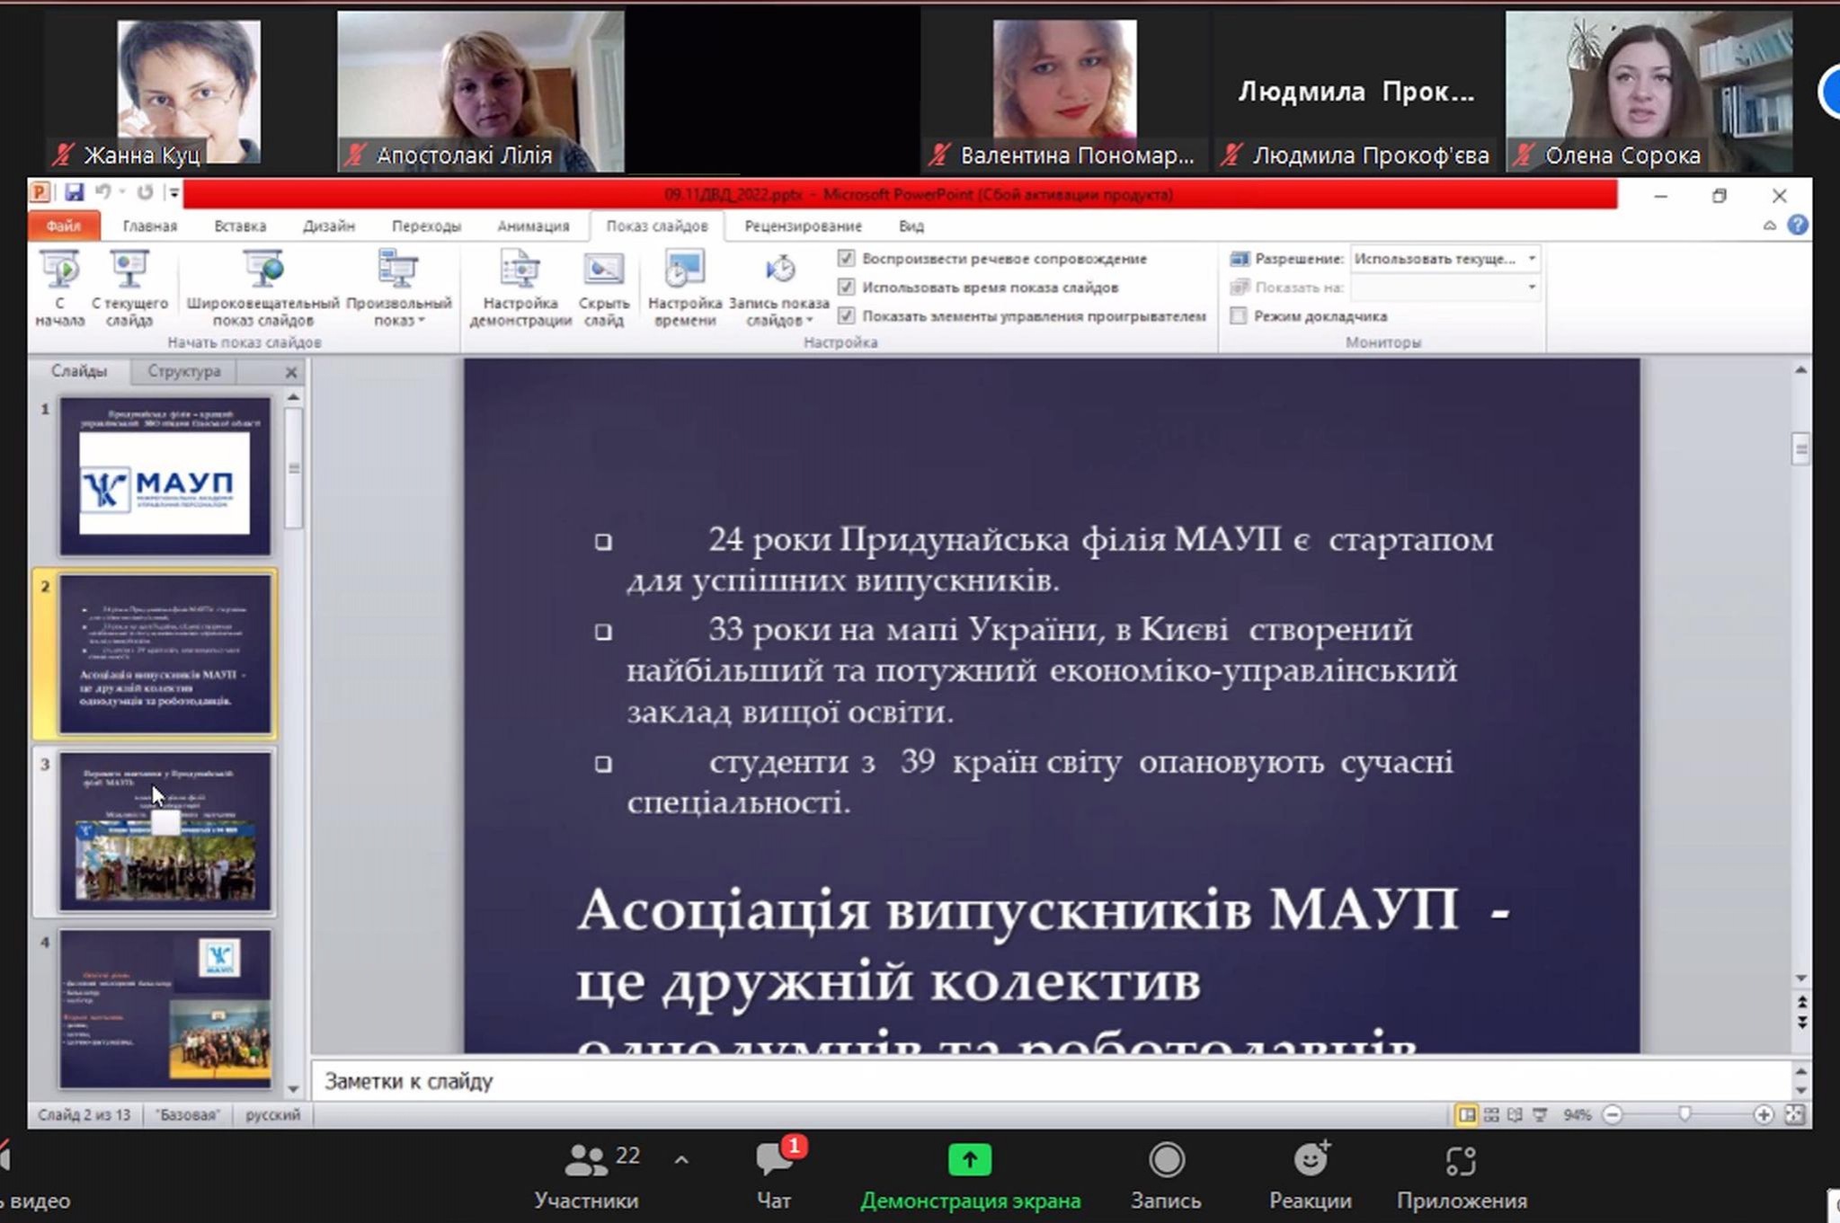Click the PowerPoint Save icon in quick access toolbar
This screenshot has height=1223, width=1840.
pos(74,193)
